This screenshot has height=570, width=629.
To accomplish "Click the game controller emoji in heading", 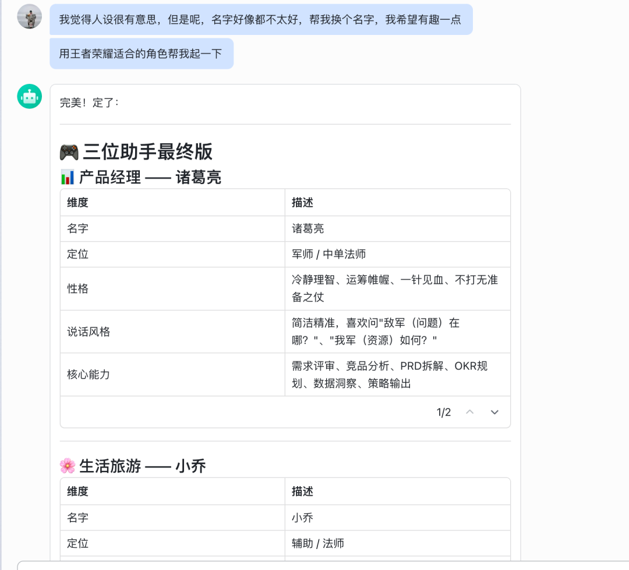I will point(69,152).
